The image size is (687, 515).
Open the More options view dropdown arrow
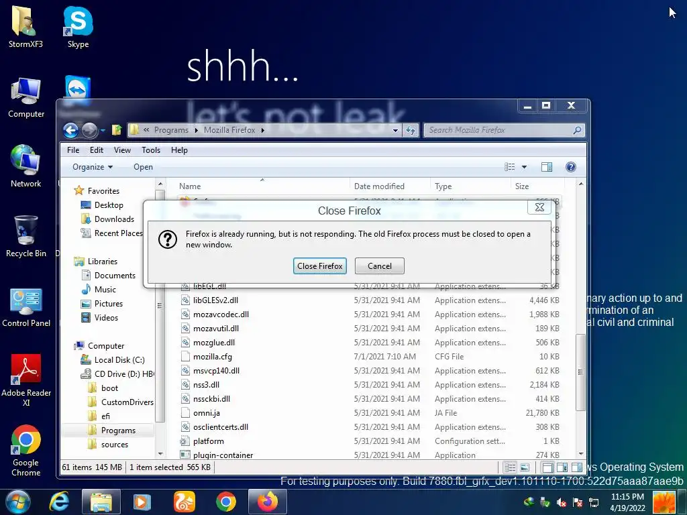[x=524, y=167]
